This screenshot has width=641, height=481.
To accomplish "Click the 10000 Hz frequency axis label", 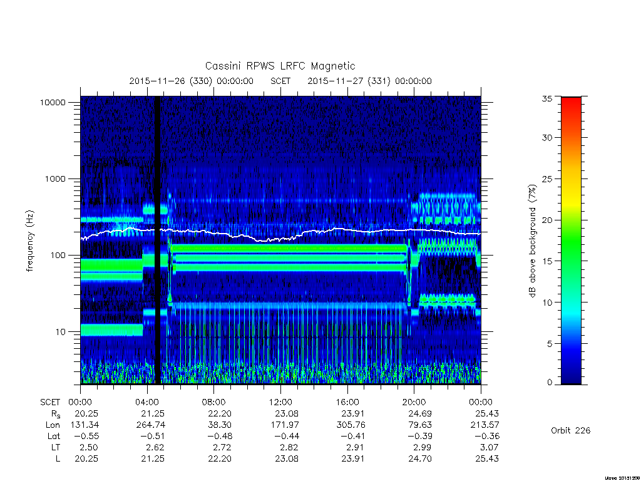I will tap(53, 102).
